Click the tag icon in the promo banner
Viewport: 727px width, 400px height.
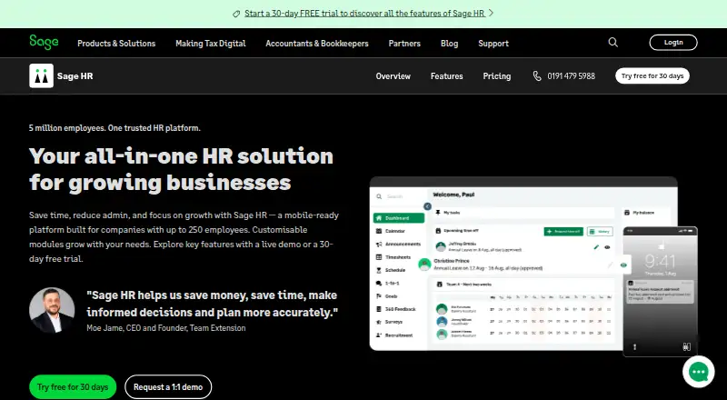(236, 14)
